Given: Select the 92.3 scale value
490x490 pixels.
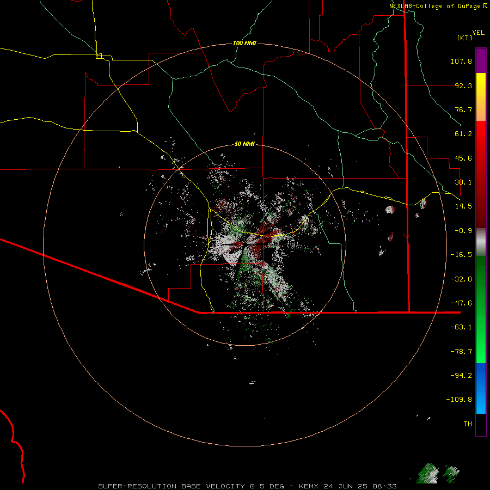Looking at the screenshot, I should coord(463,85).
